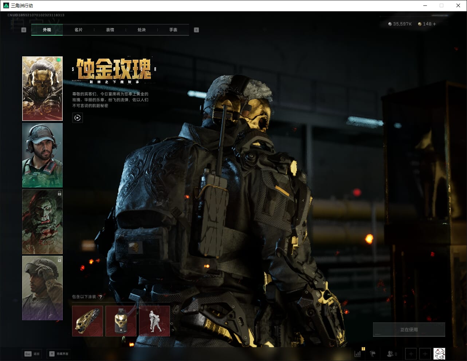Screen dimensions: 467x361
Task: Click the 正在使用 button
Action: (x=409, y=329)
